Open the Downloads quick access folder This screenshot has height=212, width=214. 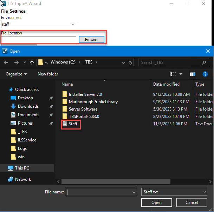click(28, 106)
